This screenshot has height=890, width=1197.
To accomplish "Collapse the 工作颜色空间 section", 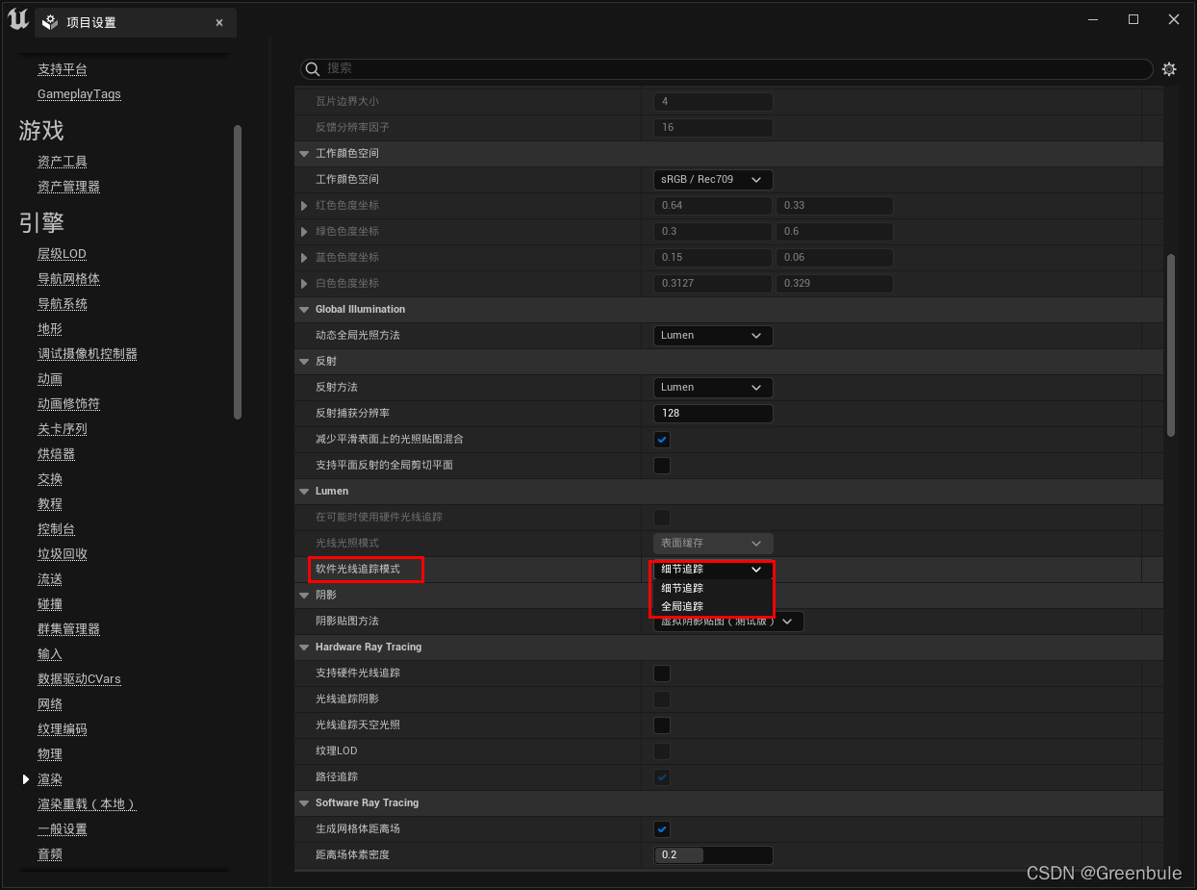I will tap(304, 153).
